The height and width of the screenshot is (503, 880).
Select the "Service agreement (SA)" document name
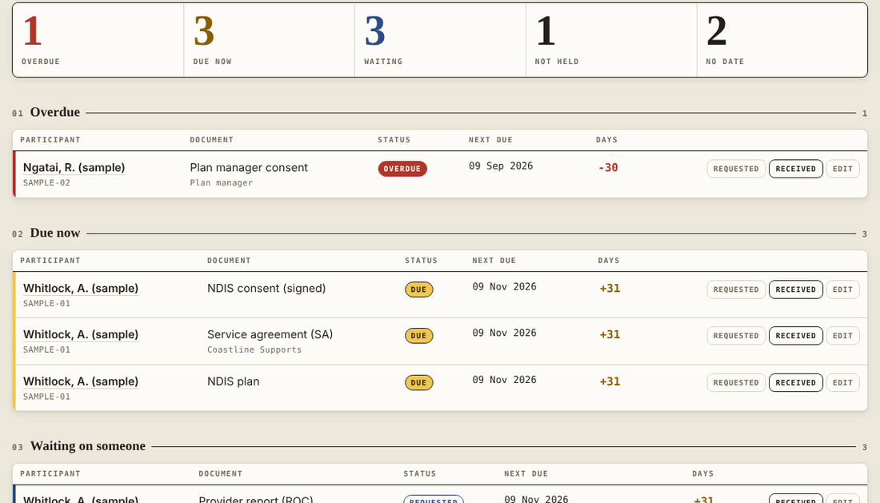(270, 334)
